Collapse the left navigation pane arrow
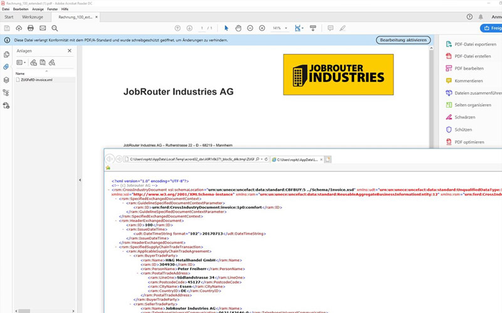 point(80,180)
